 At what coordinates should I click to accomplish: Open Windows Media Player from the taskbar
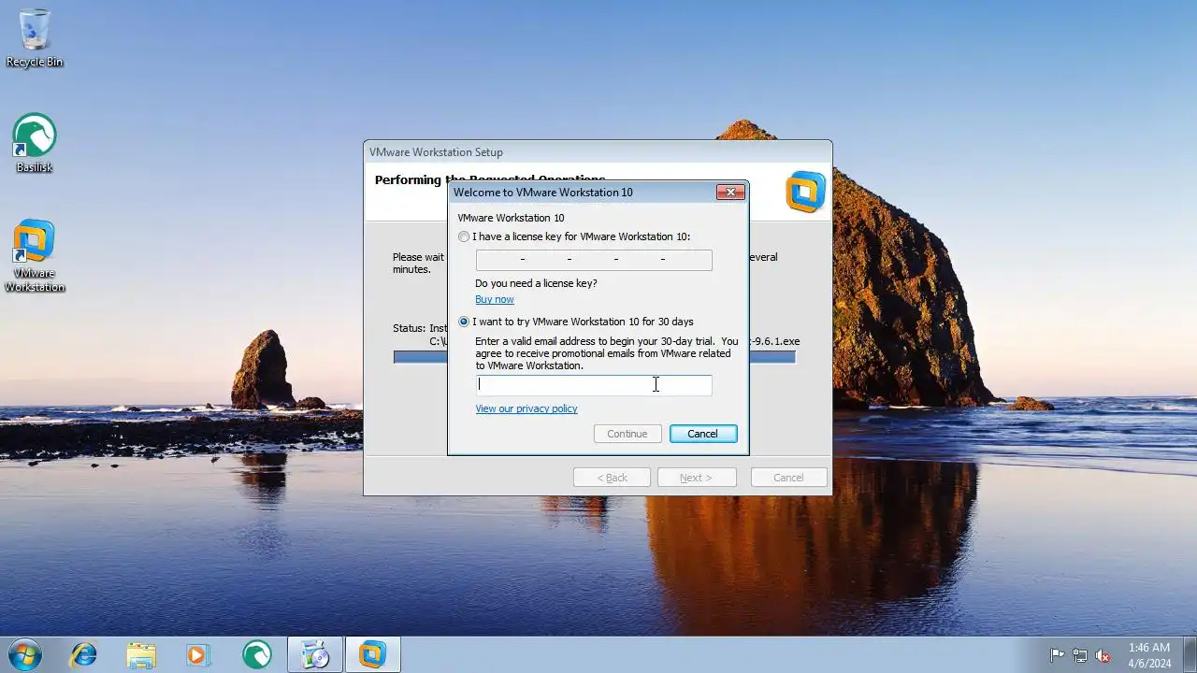click(198, 654)
